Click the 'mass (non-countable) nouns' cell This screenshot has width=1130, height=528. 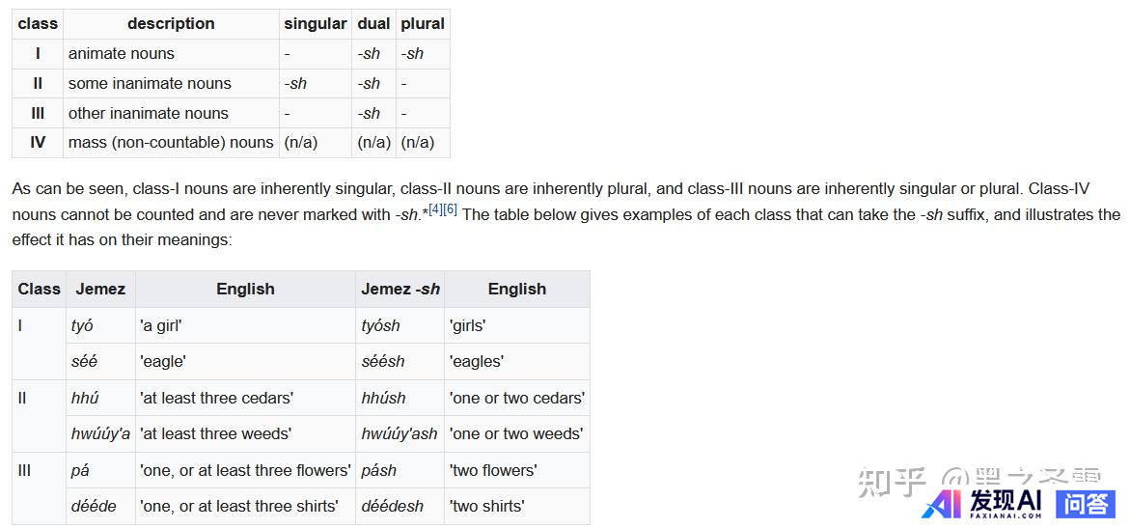172,143
